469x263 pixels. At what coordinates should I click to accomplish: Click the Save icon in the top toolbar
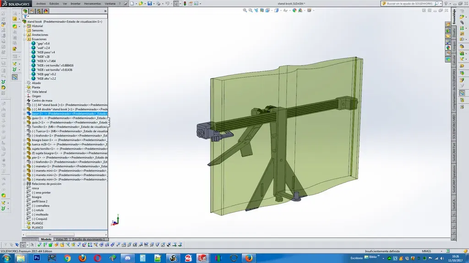point(149,4)
